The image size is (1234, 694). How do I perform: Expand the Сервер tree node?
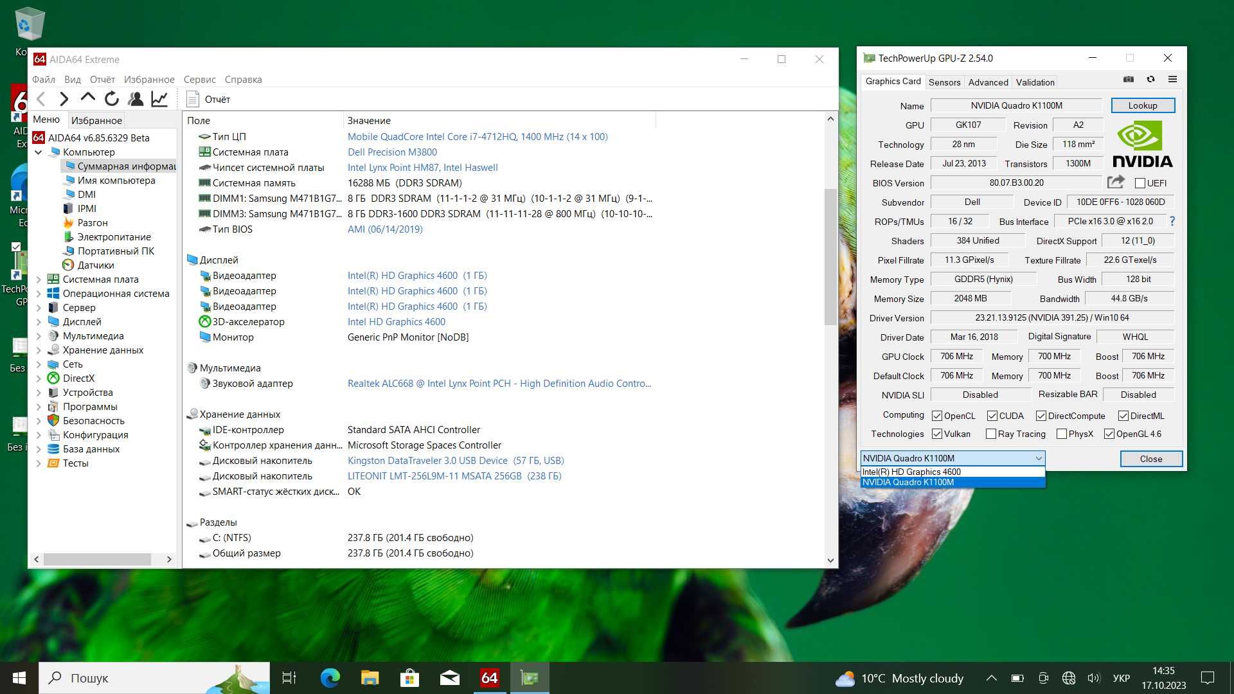pos(39,308)
